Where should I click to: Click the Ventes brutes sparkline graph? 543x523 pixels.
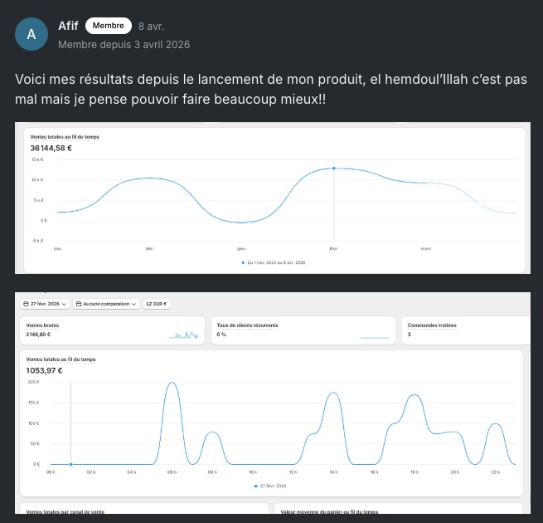click(x=184, y=335)
